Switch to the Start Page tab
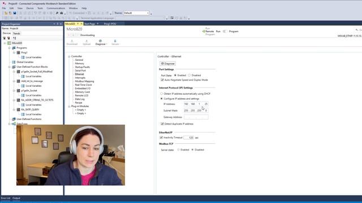362x203 pixels. 89,24
